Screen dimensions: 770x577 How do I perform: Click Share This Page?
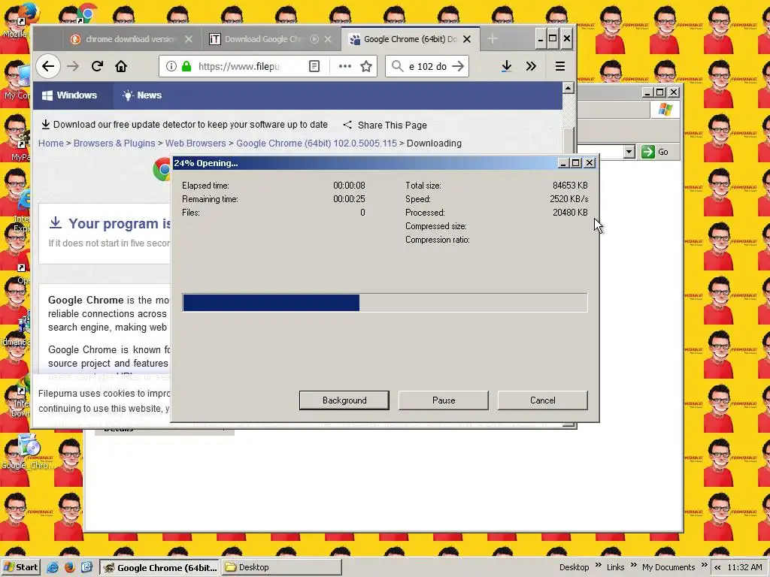[x=385, y=125]
